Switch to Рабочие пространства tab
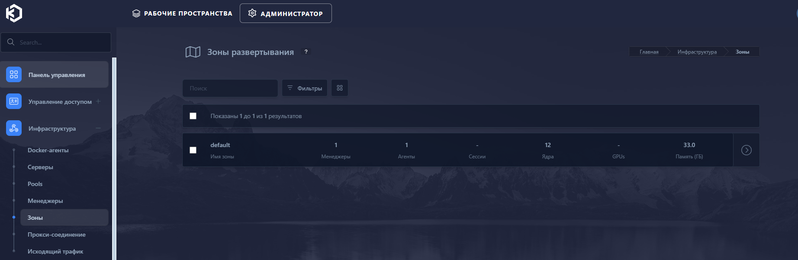Image resolution: width=798 pixels, height=260 pixels. pos(182,13)
